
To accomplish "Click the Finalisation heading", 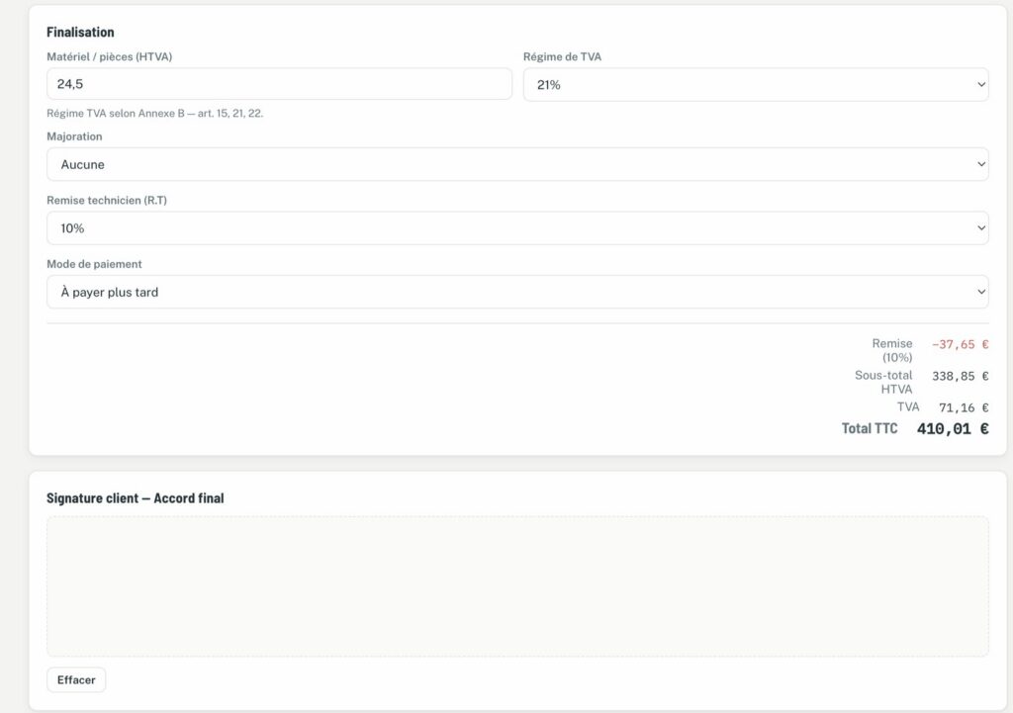I will coord(80,33).
